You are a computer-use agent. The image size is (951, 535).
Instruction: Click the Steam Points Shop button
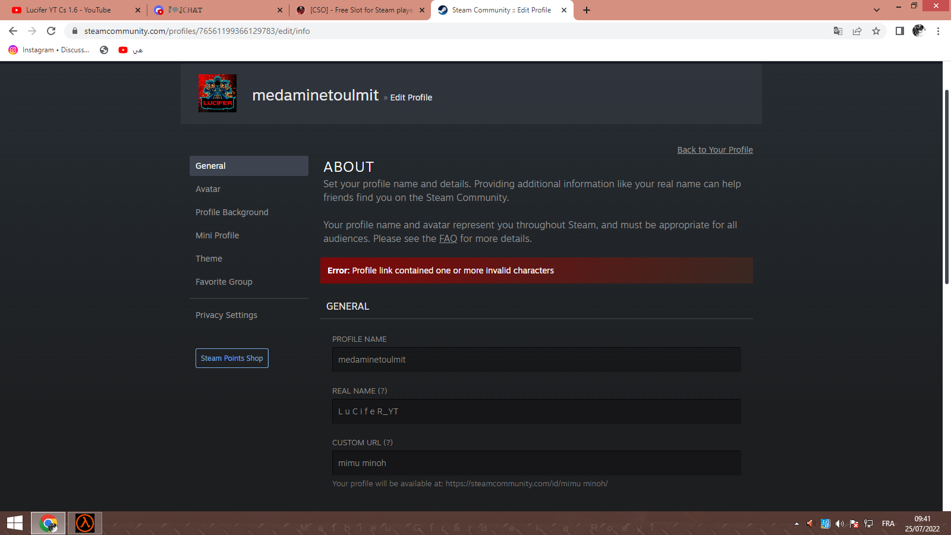click(x=232, y=358)
